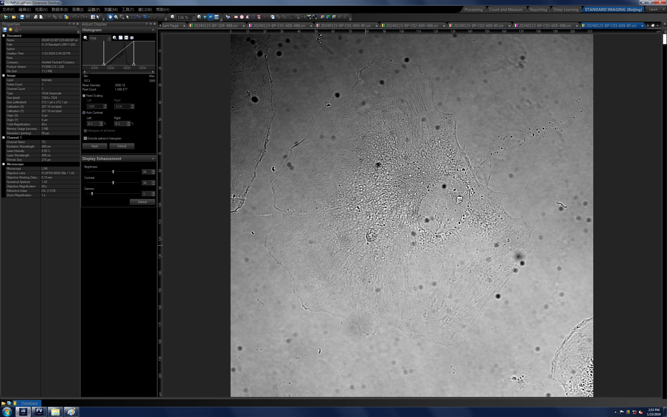
Task: Select the Pan hand tool
Action: click(x=110, y=17)
